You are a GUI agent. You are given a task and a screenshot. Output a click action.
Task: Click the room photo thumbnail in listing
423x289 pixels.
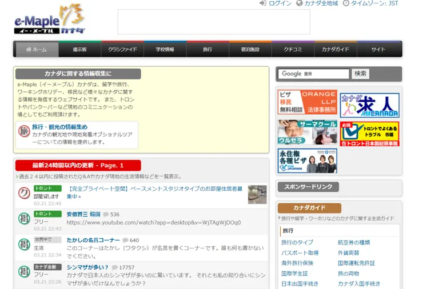[257, 194]
